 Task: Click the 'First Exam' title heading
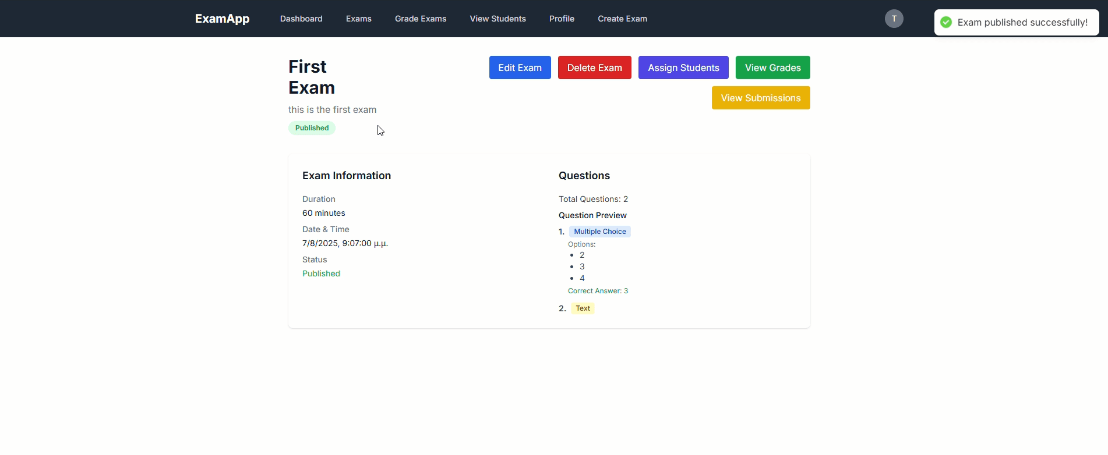(312, 77)
